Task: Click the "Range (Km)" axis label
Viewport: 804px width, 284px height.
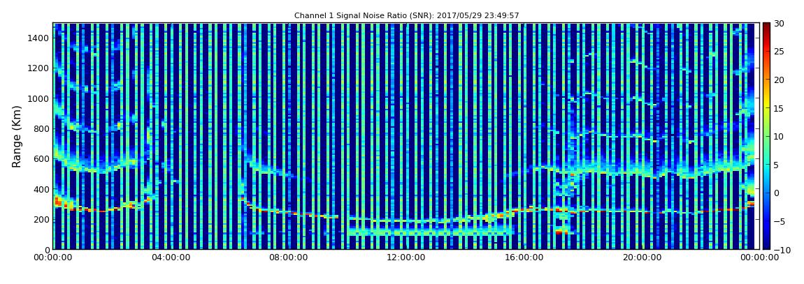Action: tap(17, 136)
